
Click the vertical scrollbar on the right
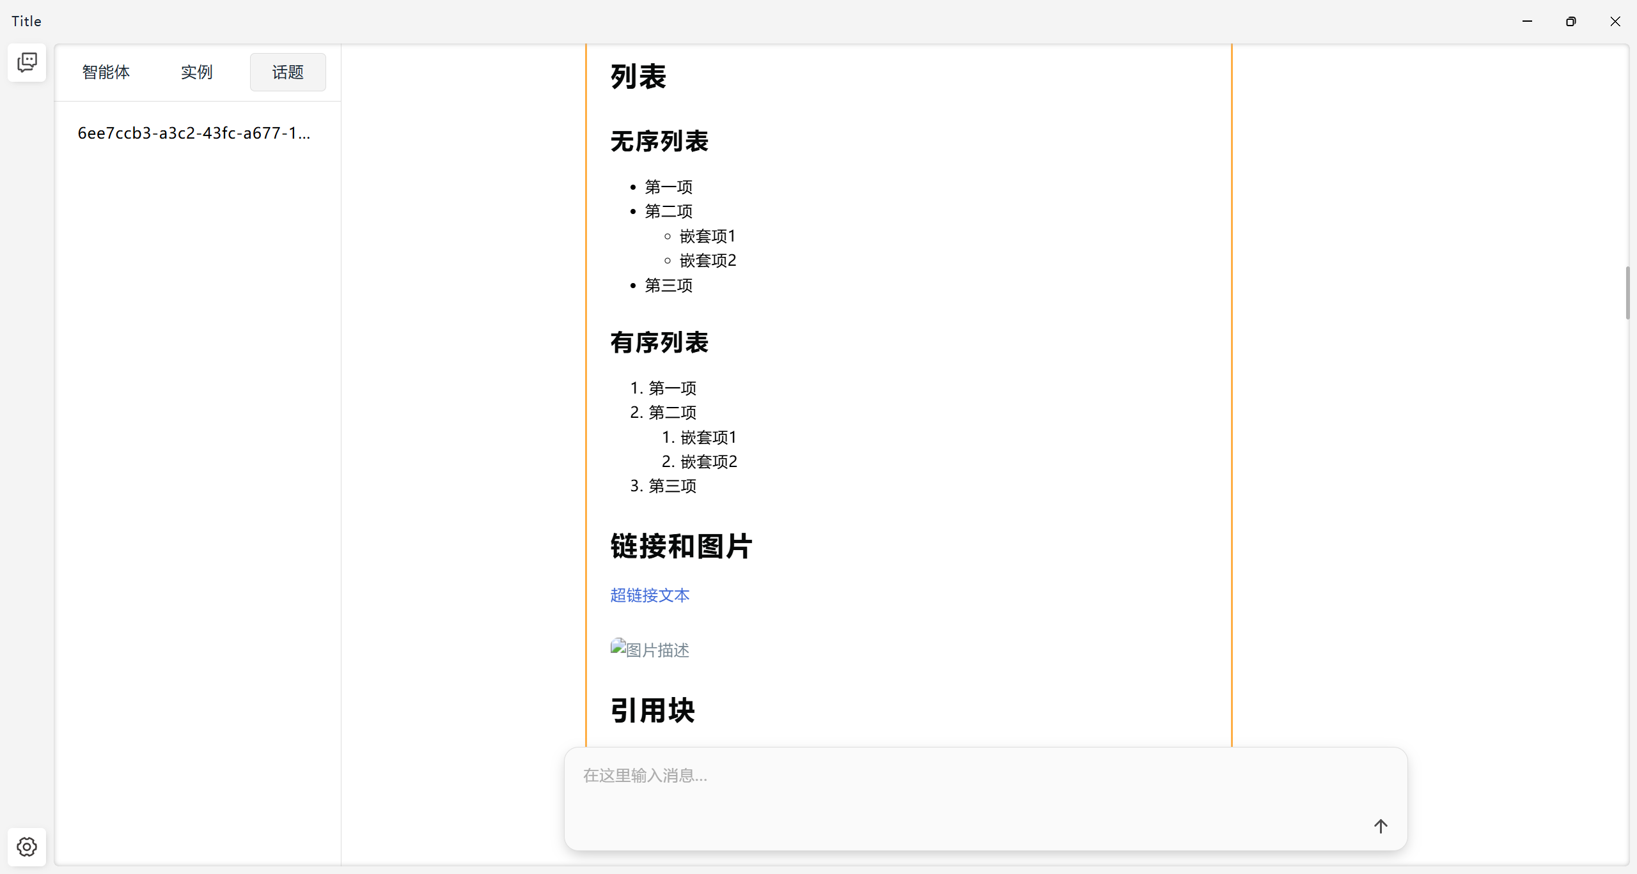tap(1628, 292)
